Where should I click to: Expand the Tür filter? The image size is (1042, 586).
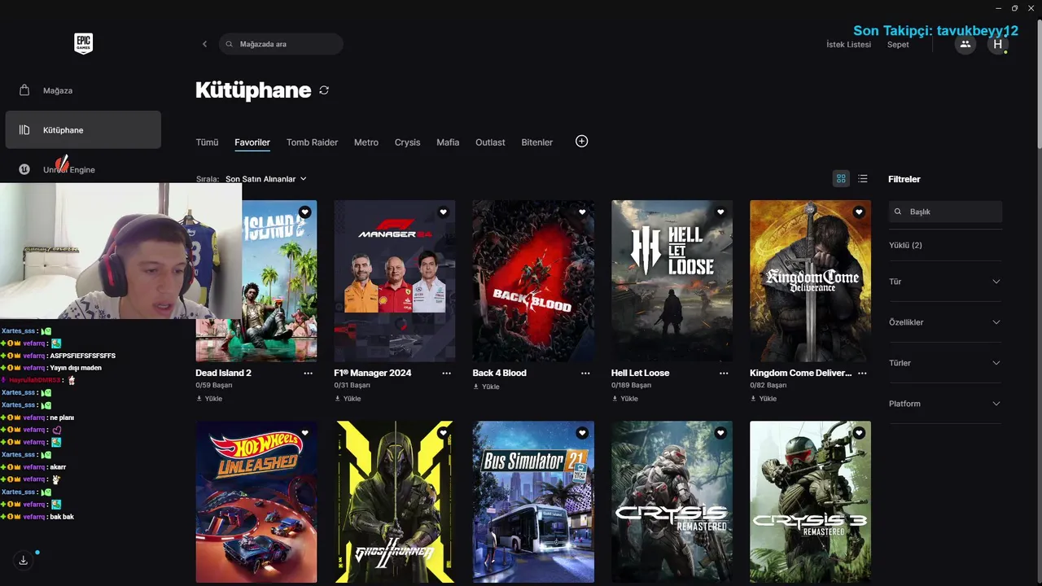[x=944, y=282]
